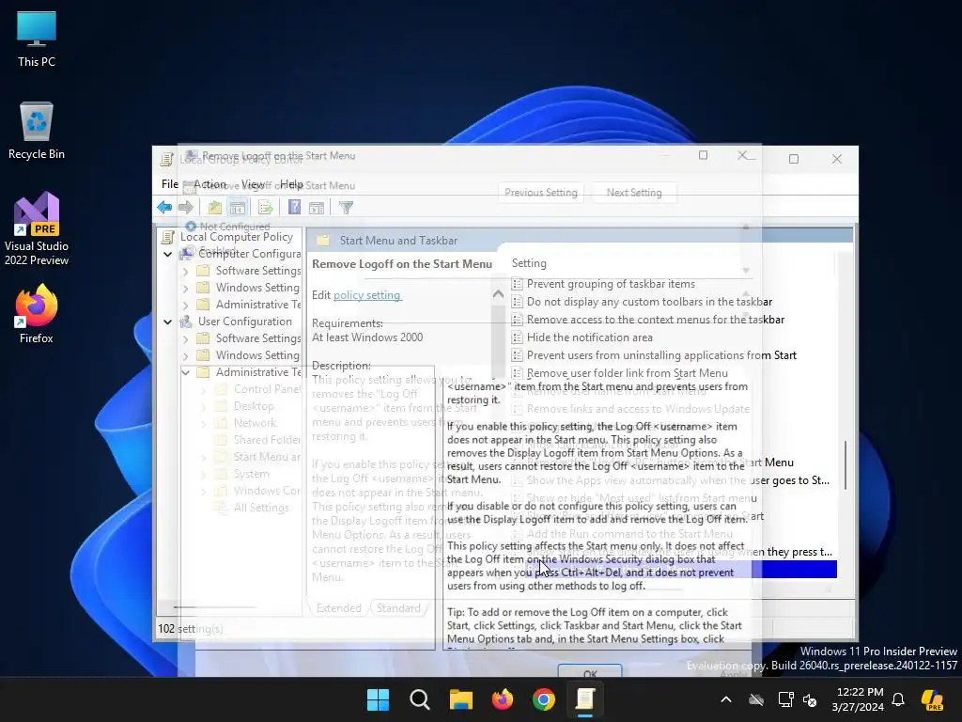
Task: Click the Forward arrow in the toolbar
Action: [186, 208]
